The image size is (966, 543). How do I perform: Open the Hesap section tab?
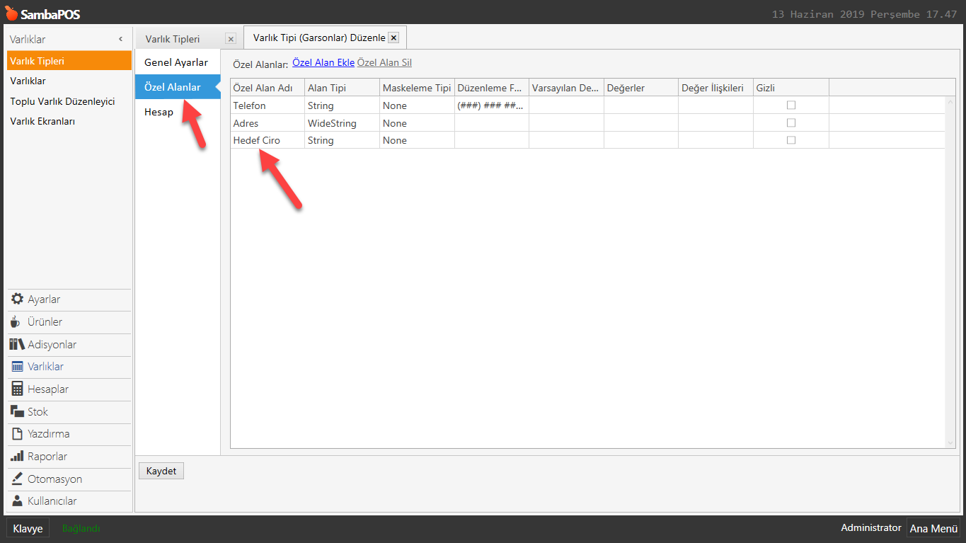click(x=159, y=112)
